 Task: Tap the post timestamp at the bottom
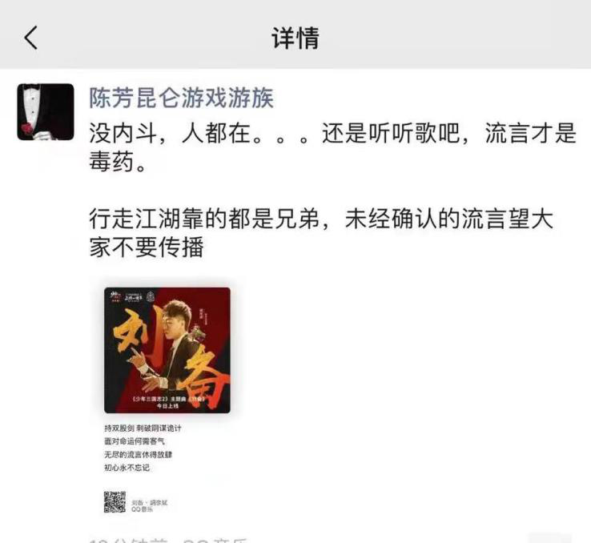pos(128,541)
